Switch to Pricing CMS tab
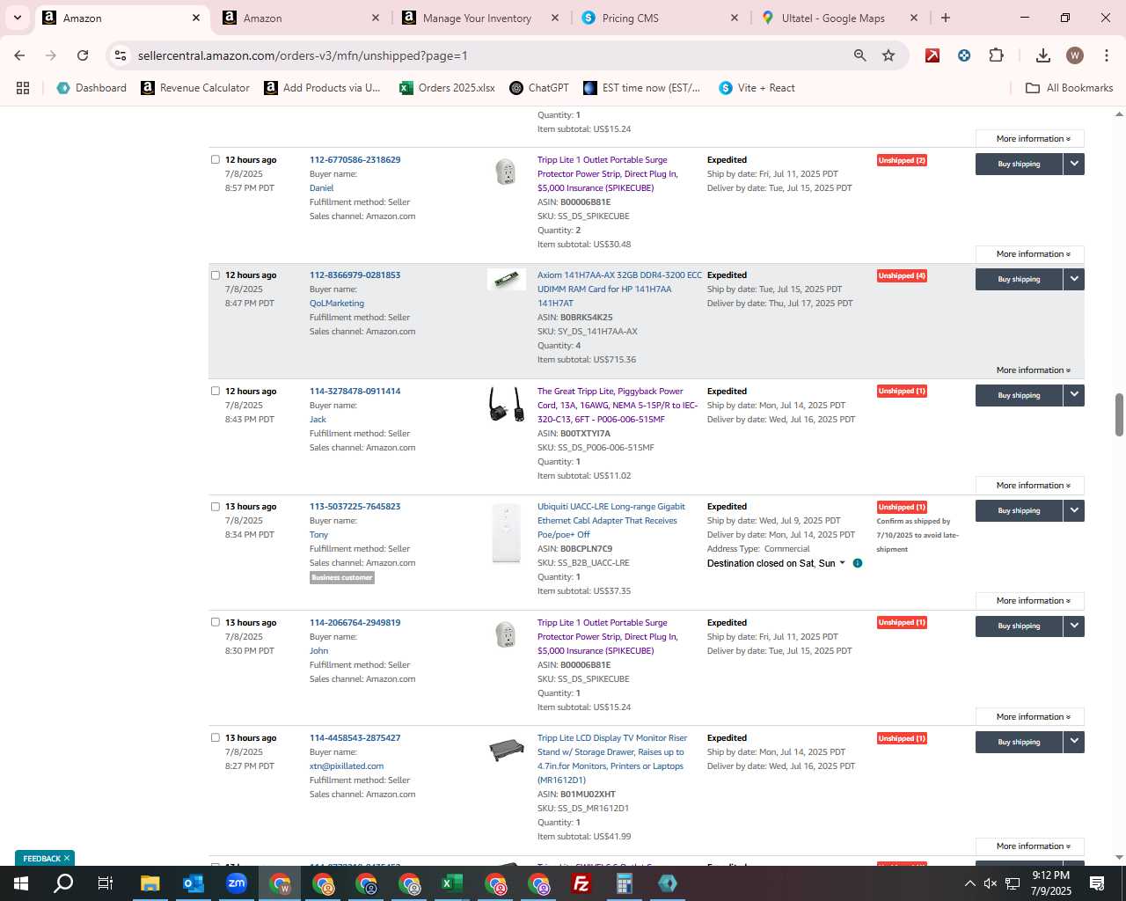The height and width of the screenshot is (901, 1126). [660, 18]
